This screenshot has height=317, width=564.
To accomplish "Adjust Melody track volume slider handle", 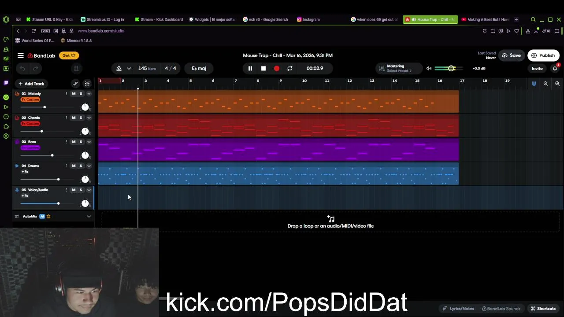I will click(44, 107).
